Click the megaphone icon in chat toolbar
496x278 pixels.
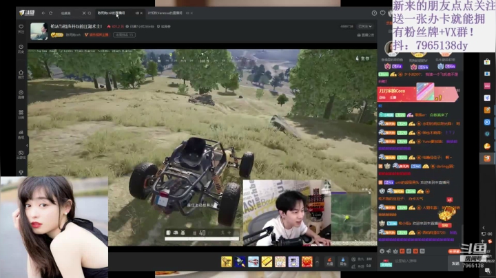(x=389, y=251)
